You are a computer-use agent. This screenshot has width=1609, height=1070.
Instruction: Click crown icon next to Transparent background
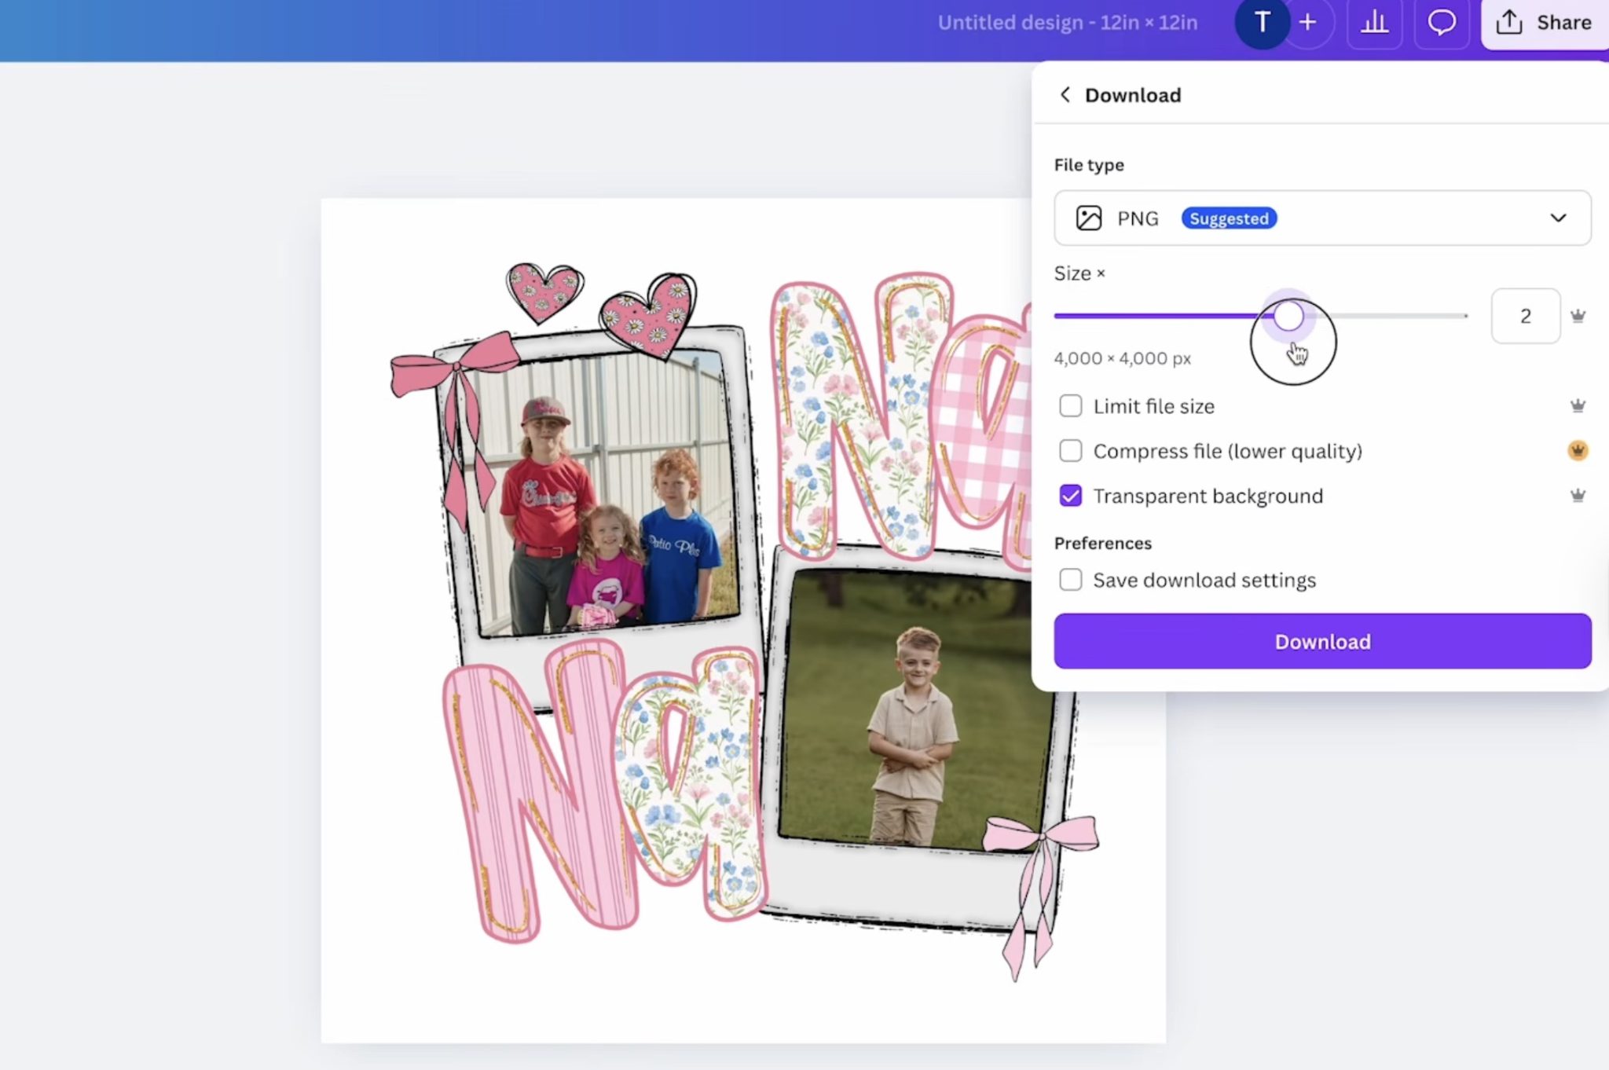(1577, 496)
